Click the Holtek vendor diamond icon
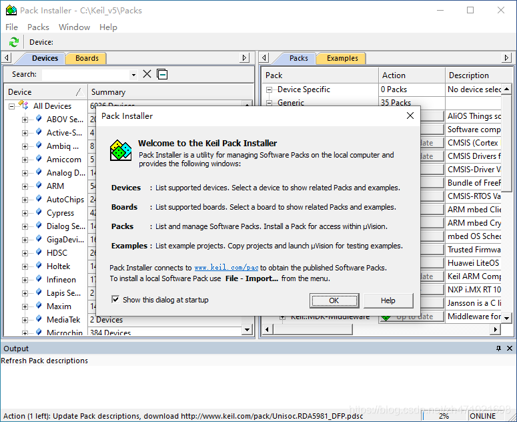Viewport: 517px width, 422px height. [x=39, y=266]
